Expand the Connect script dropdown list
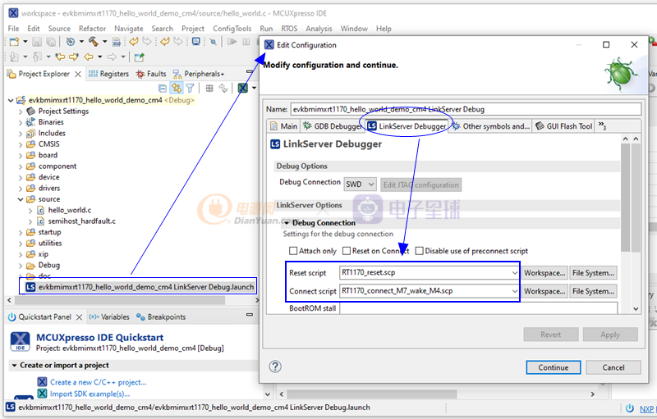The image size is (657, 419). click(x=514, y=291)
